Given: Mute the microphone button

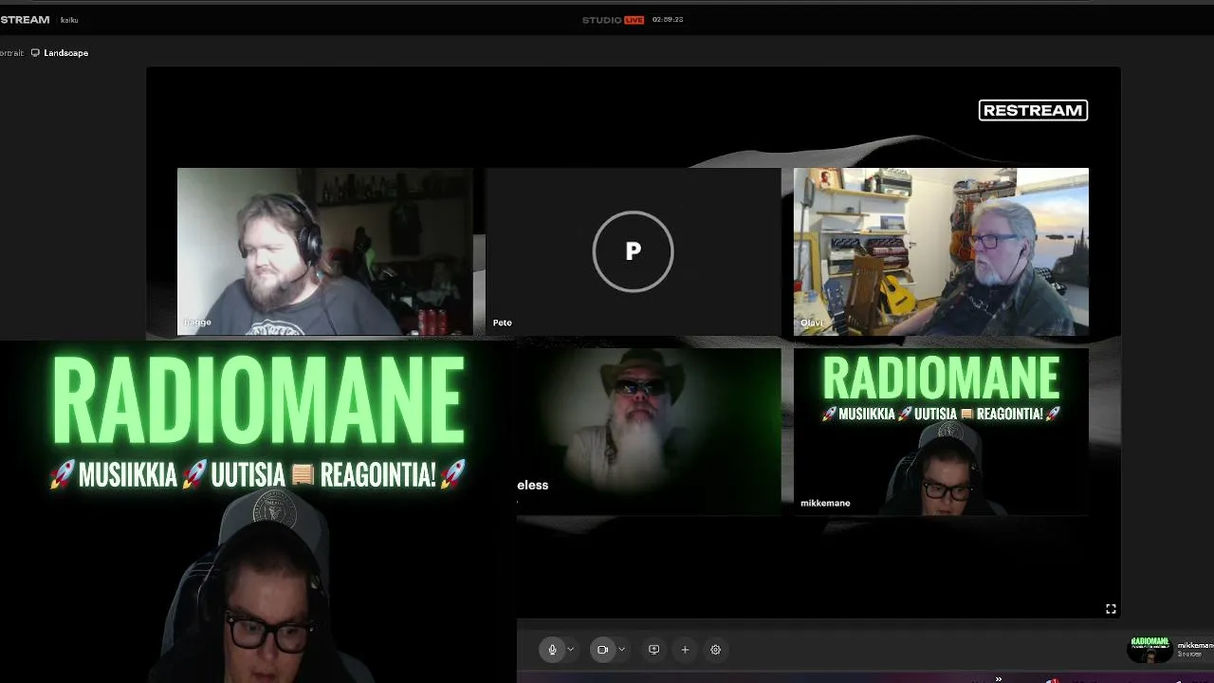Looking at the screenshot, I should 552,650.
